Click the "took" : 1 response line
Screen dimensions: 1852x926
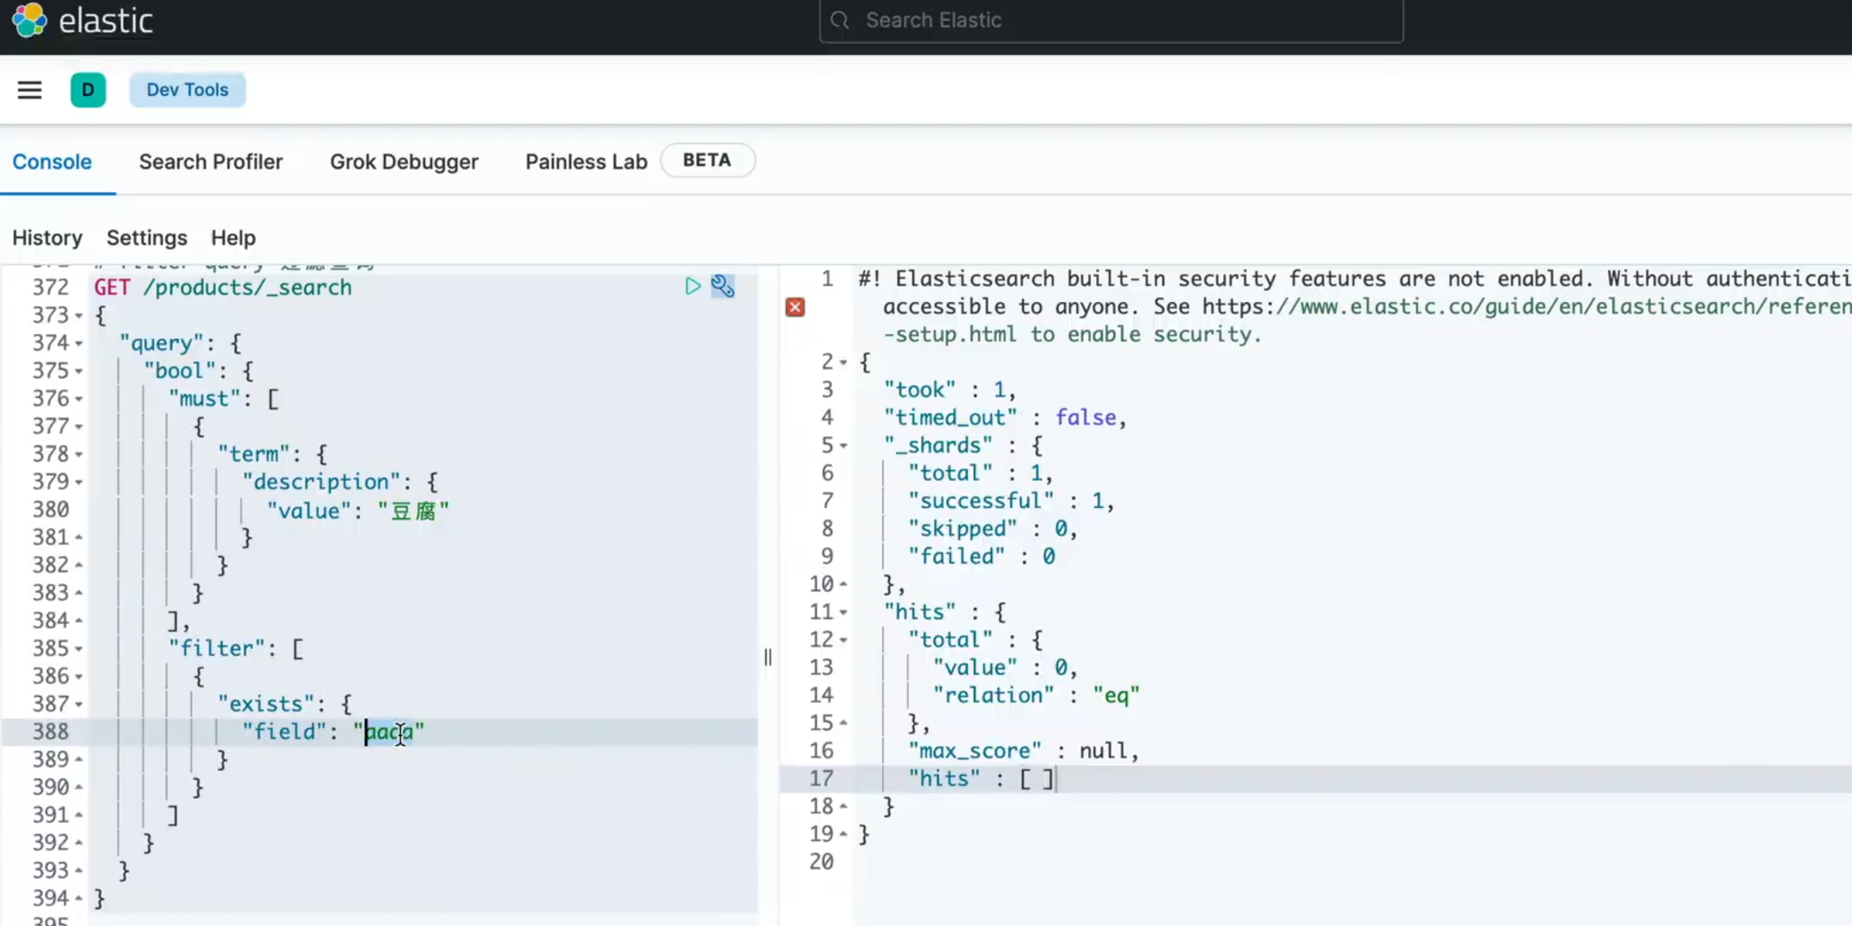(x=951, y=390)
